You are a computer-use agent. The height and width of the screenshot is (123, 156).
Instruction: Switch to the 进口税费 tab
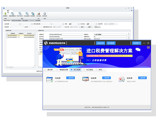coord(75,70)
